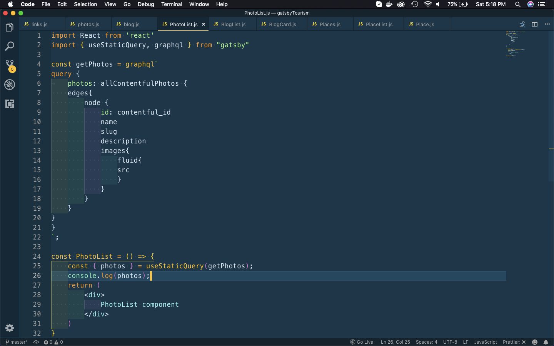
Task: Open the notifications bell in status bar
Action: (x=546, y=342)
